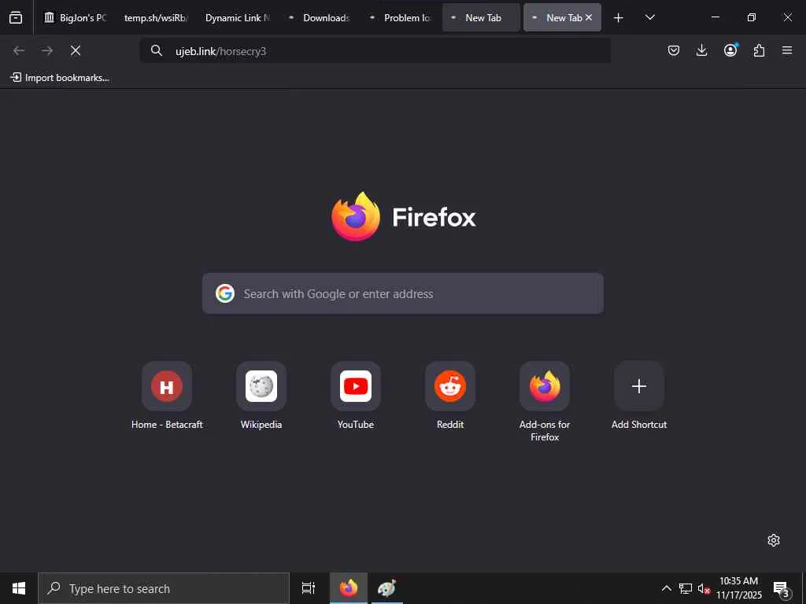This screenshot has width=806, height=604.
Task: Open the Windows Start menu
Action: (x=19, y=588)
